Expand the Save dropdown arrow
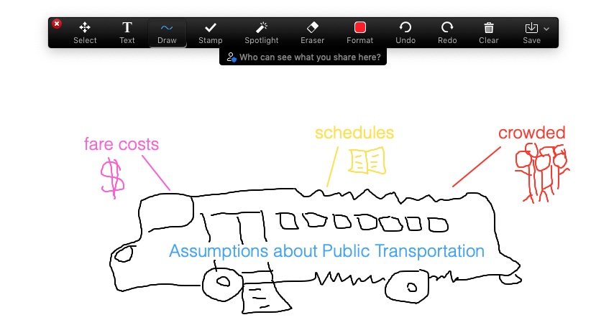591x325 pixels. click(x=547, y=29)
